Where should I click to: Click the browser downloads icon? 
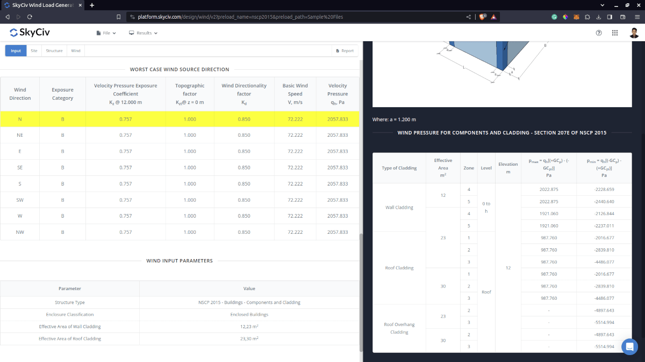(x=599, y=17)
